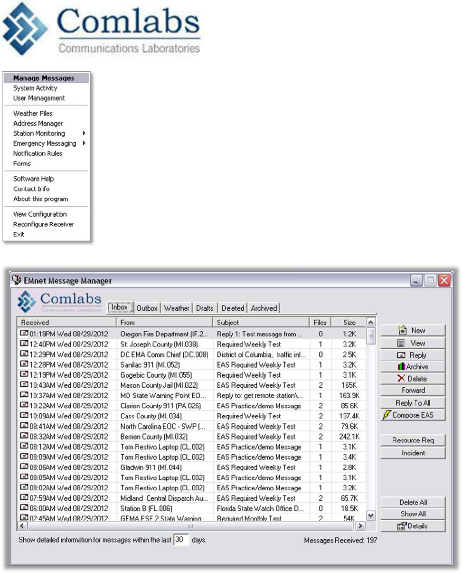Switch to the Inbox tab
The width and height of the screenshot is (462, 573).
pyautogui.click(x=120, y=307)
